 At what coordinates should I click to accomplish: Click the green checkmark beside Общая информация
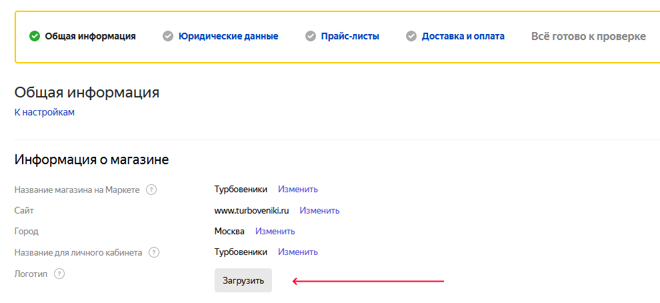pos(35,36)
